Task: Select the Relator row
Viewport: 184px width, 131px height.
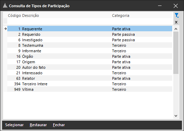Action: pyautogui.click(x=90, y=78)
